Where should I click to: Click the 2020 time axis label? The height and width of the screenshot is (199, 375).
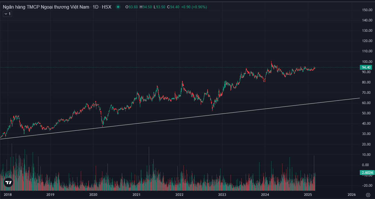[x=93, y=195]
